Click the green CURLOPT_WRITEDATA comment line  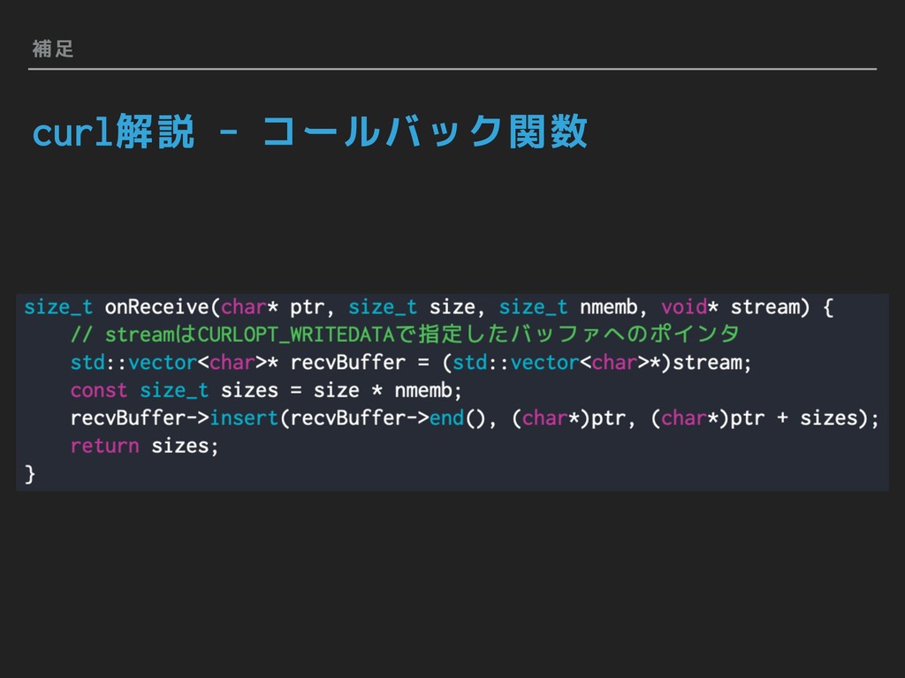(x=405, y=335)
